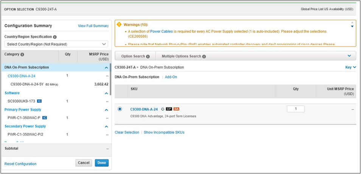Click the info icon on Multiple Options Search
This screenshot has height=174, width=361.
(x=204, y=56)
